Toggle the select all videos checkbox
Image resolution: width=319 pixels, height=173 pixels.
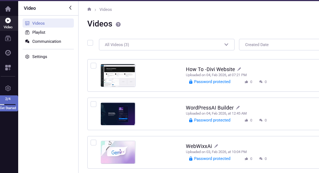click(x=91, y=43)
